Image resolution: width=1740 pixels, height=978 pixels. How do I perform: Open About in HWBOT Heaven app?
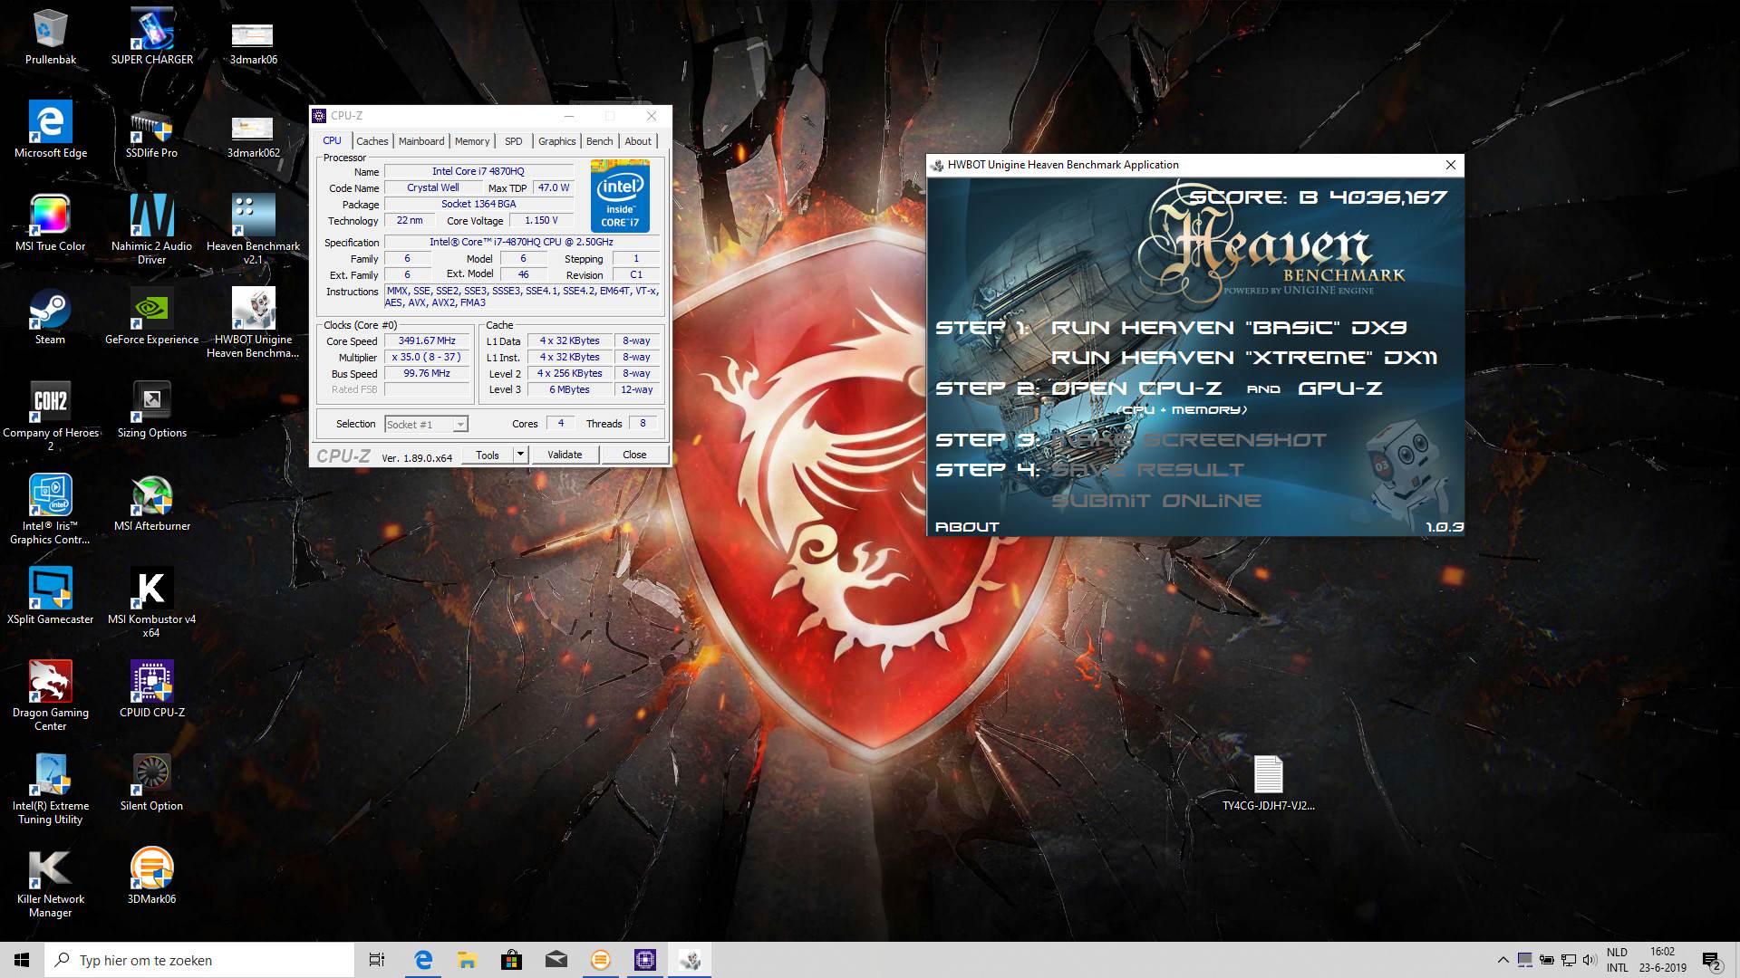coord(967,527)
